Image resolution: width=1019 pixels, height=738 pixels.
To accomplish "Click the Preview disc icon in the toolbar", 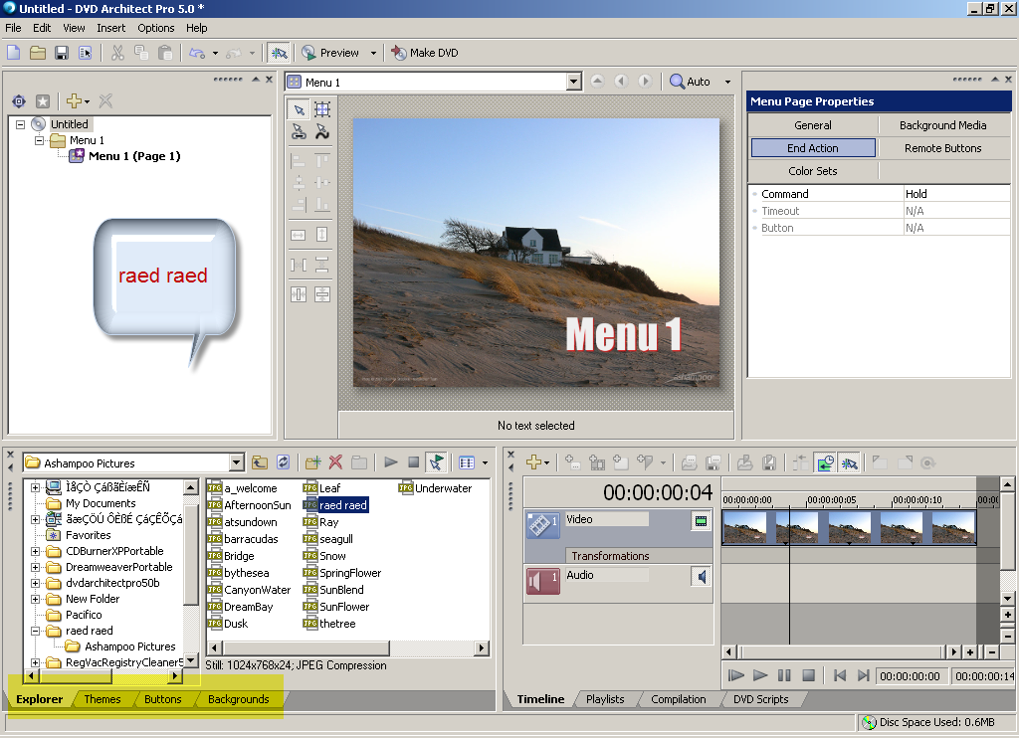I will [x=308, y=53].
